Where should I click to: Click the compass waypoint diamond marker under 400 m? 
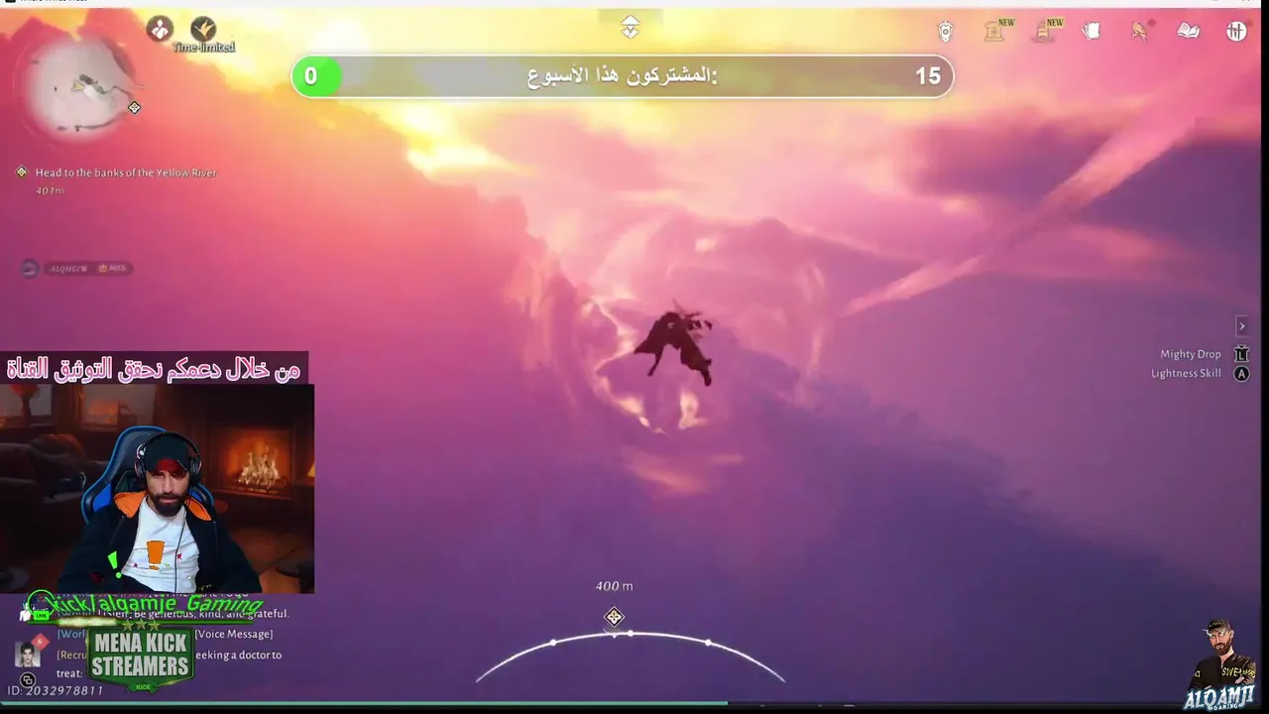point(615,618)
